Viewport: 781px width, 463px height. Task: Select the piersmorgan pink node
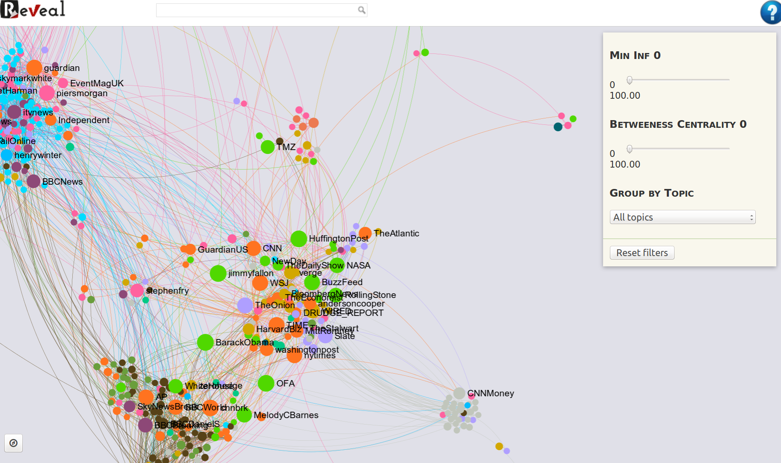tap(47, 93)
